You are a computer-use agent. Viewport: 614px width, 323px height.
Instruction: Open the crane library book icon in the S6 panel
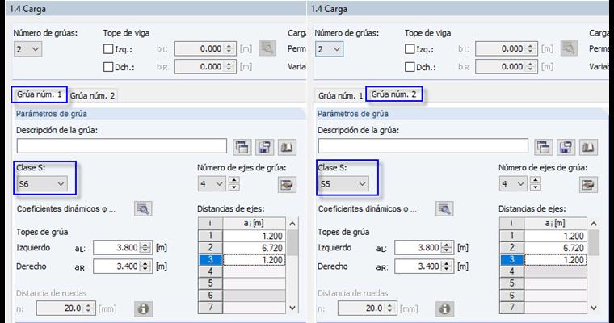coord(289,146)
